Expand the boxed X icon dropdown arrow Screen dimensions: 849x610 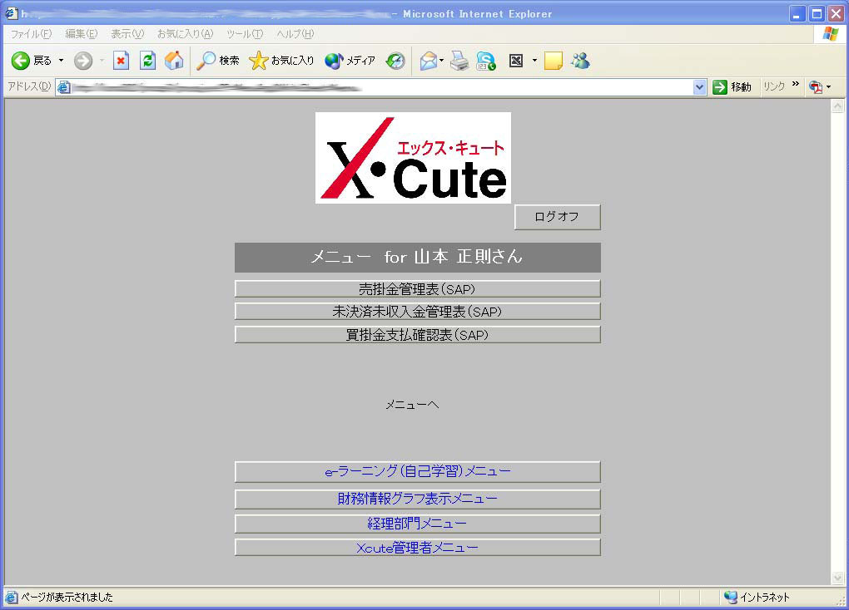point(534,61)
